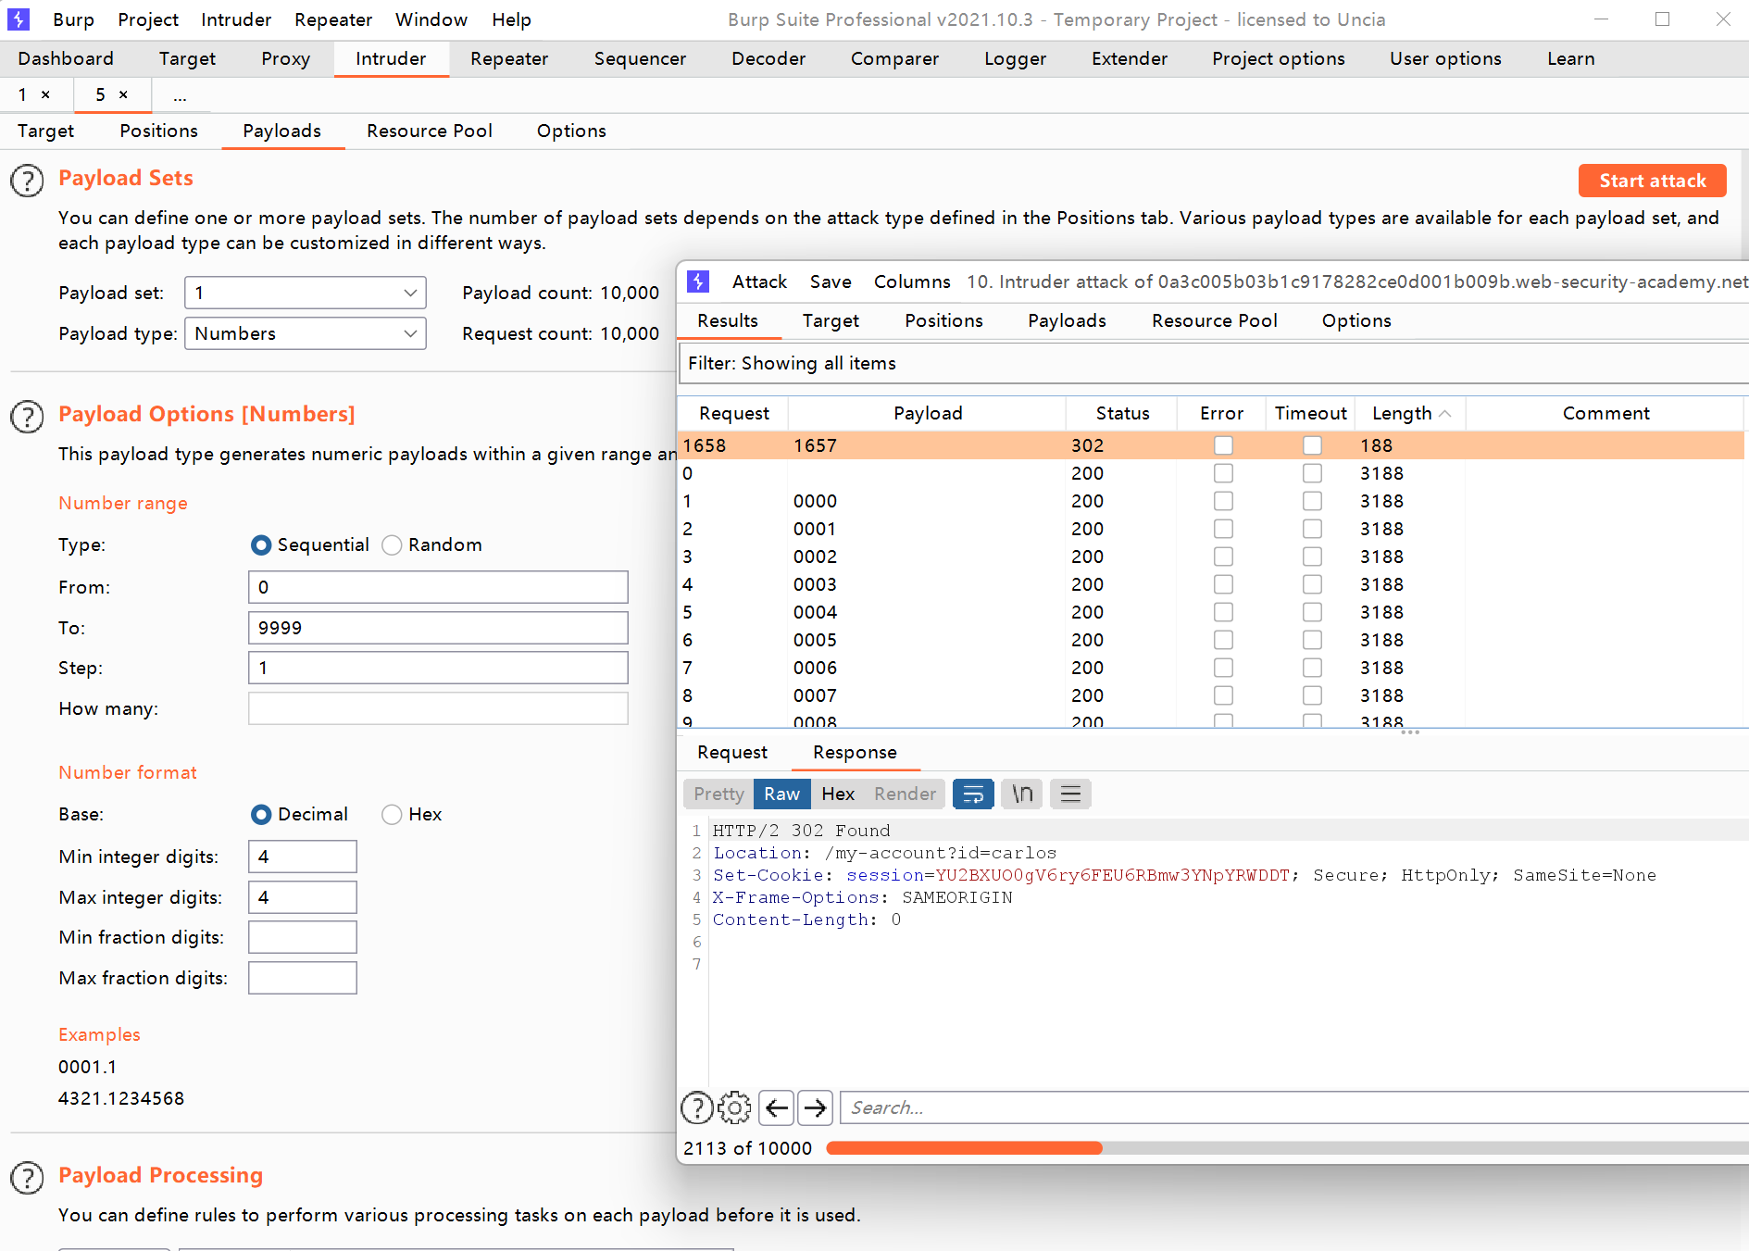Switch response view to Hex
Screen dimensions: 1749x1251
tap(838, 794)
